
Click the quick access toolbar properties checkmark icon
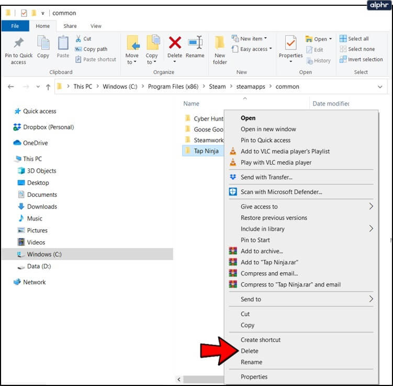point(24,13)
